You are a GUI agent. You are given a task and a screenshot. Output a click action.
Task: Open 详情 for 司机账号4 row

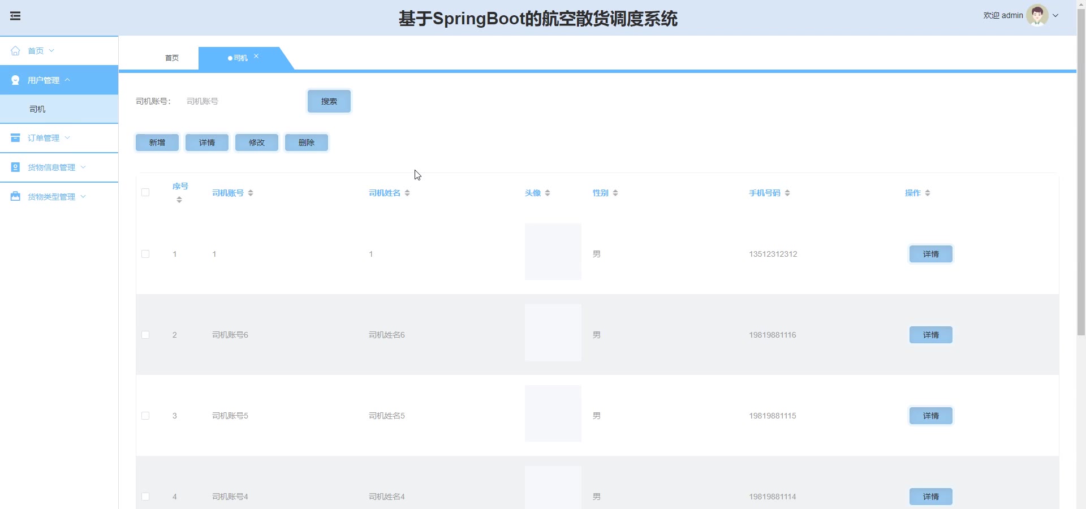(931, 497)
